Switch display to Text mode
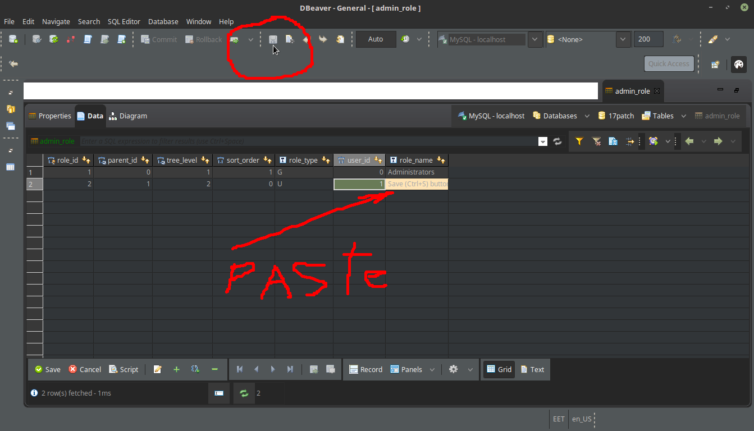 coord(532,369)
